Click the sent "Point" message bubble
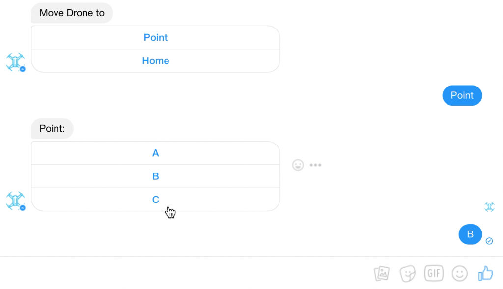 click(462, 95)
